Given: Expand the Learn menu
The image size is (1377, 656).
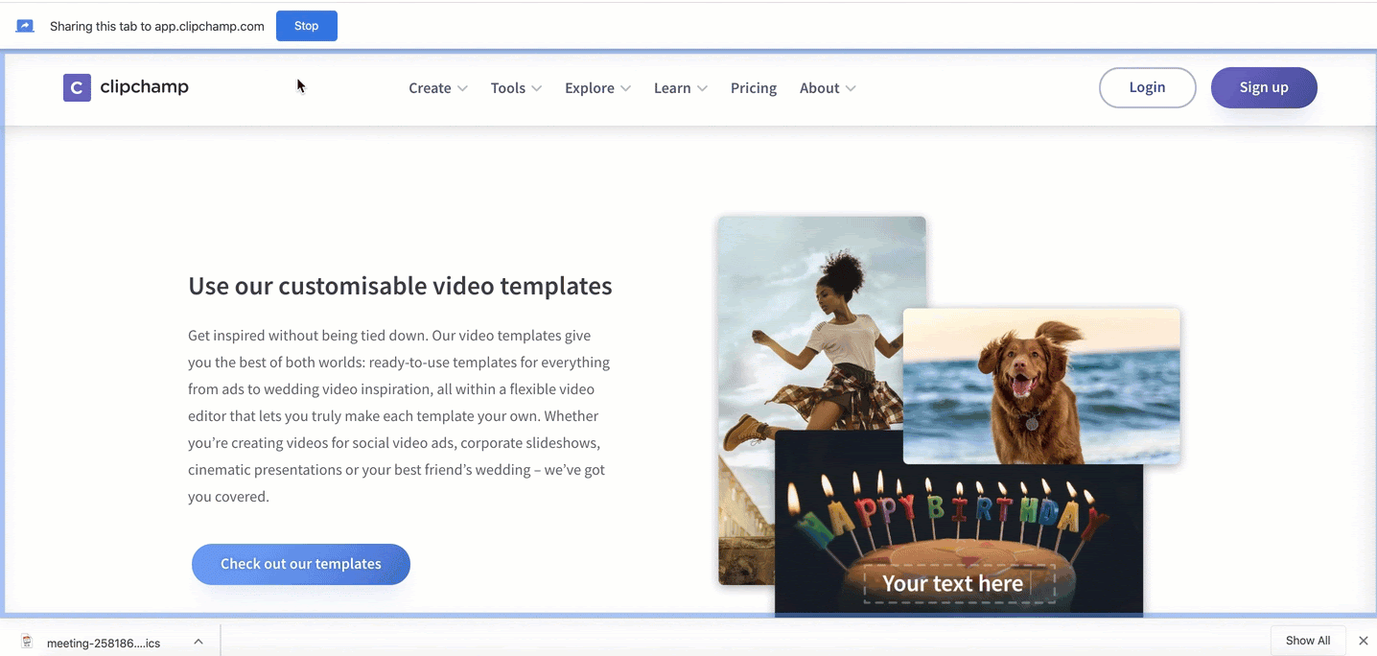Looking at the screenshot, I should coord(681,88).
